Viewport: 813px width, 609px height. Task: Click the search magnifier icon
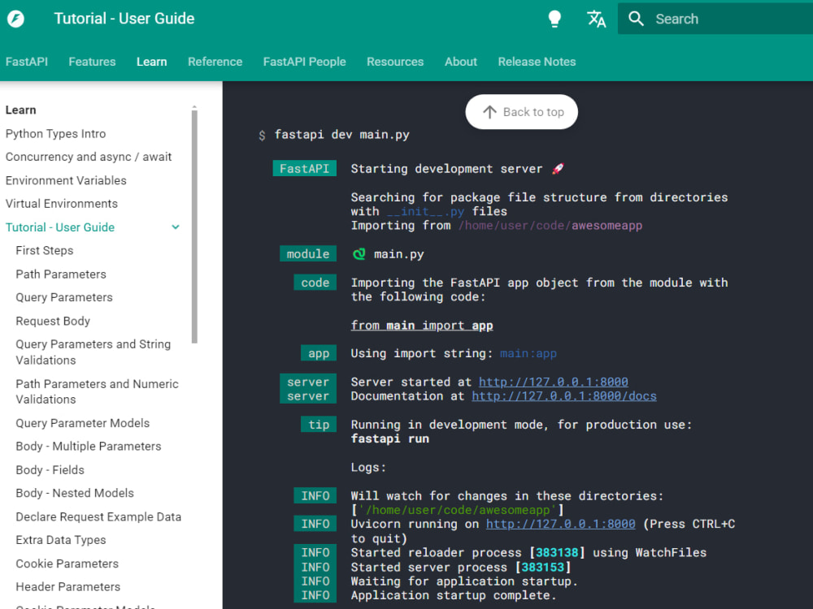636,19
